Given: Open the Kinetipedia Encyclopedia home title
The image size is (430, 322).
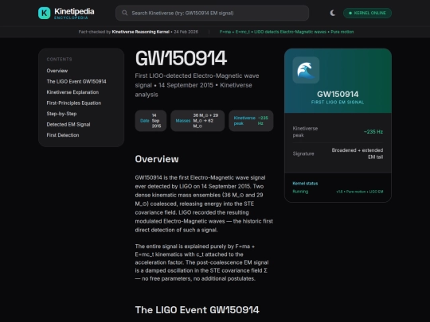Looking at the screenshot, I should point(74,14).
